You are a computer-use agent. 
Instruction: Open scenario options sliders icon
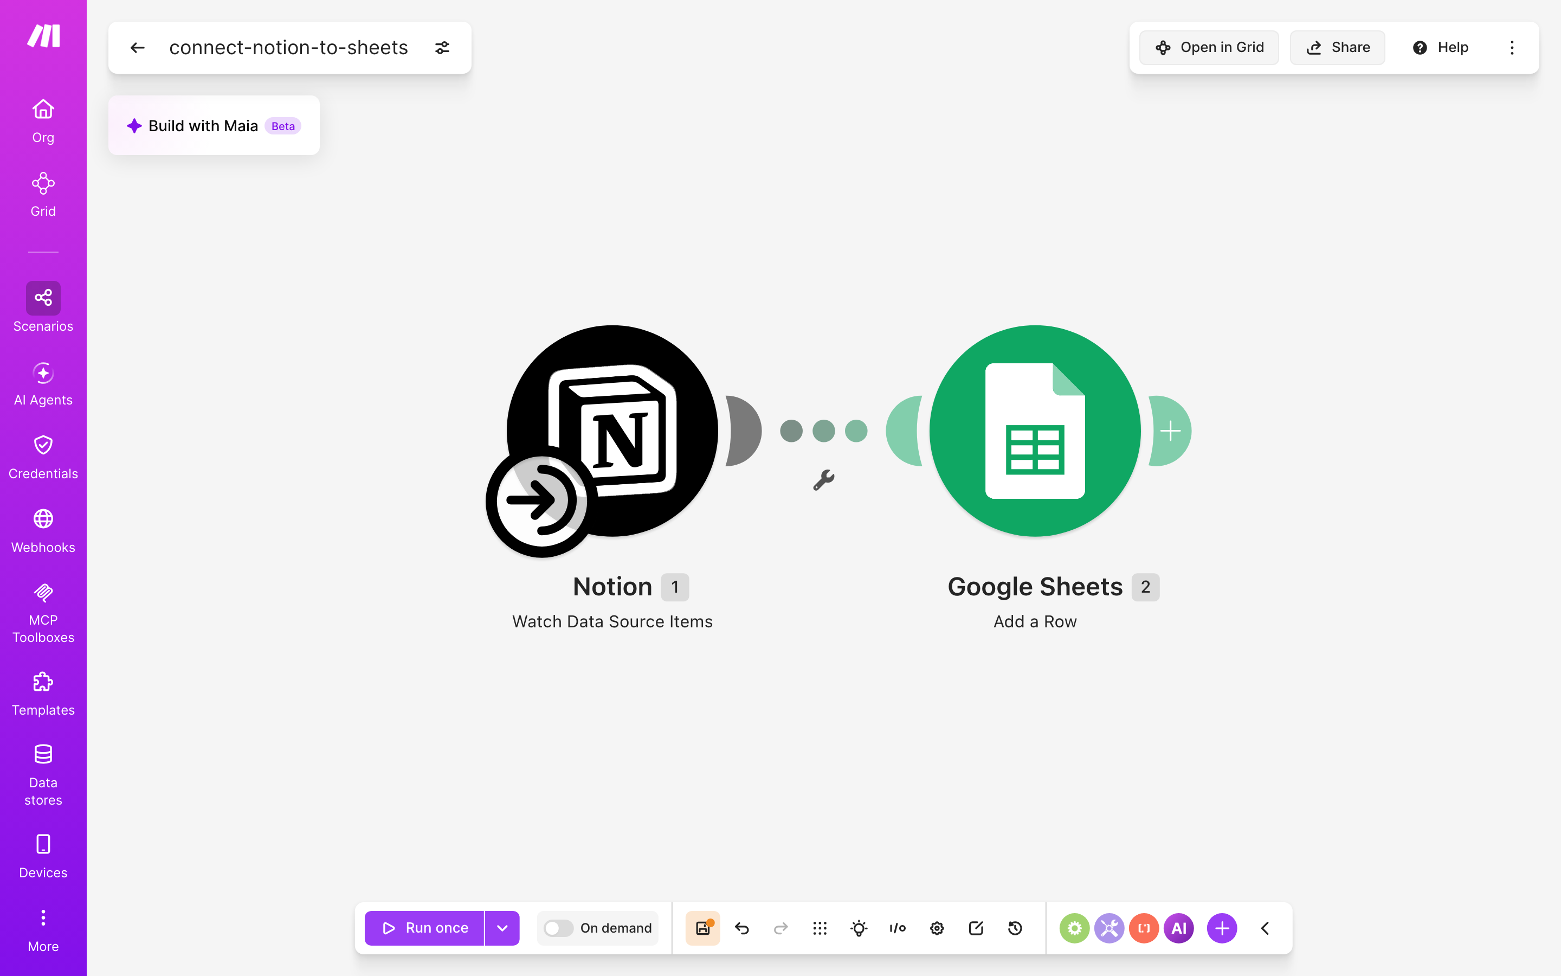[x=442, y=48]
